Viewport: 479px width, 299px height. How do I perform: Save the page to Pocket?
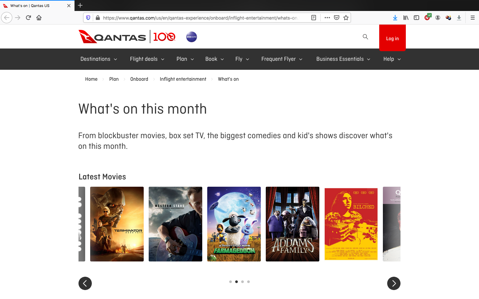(337, 18)
